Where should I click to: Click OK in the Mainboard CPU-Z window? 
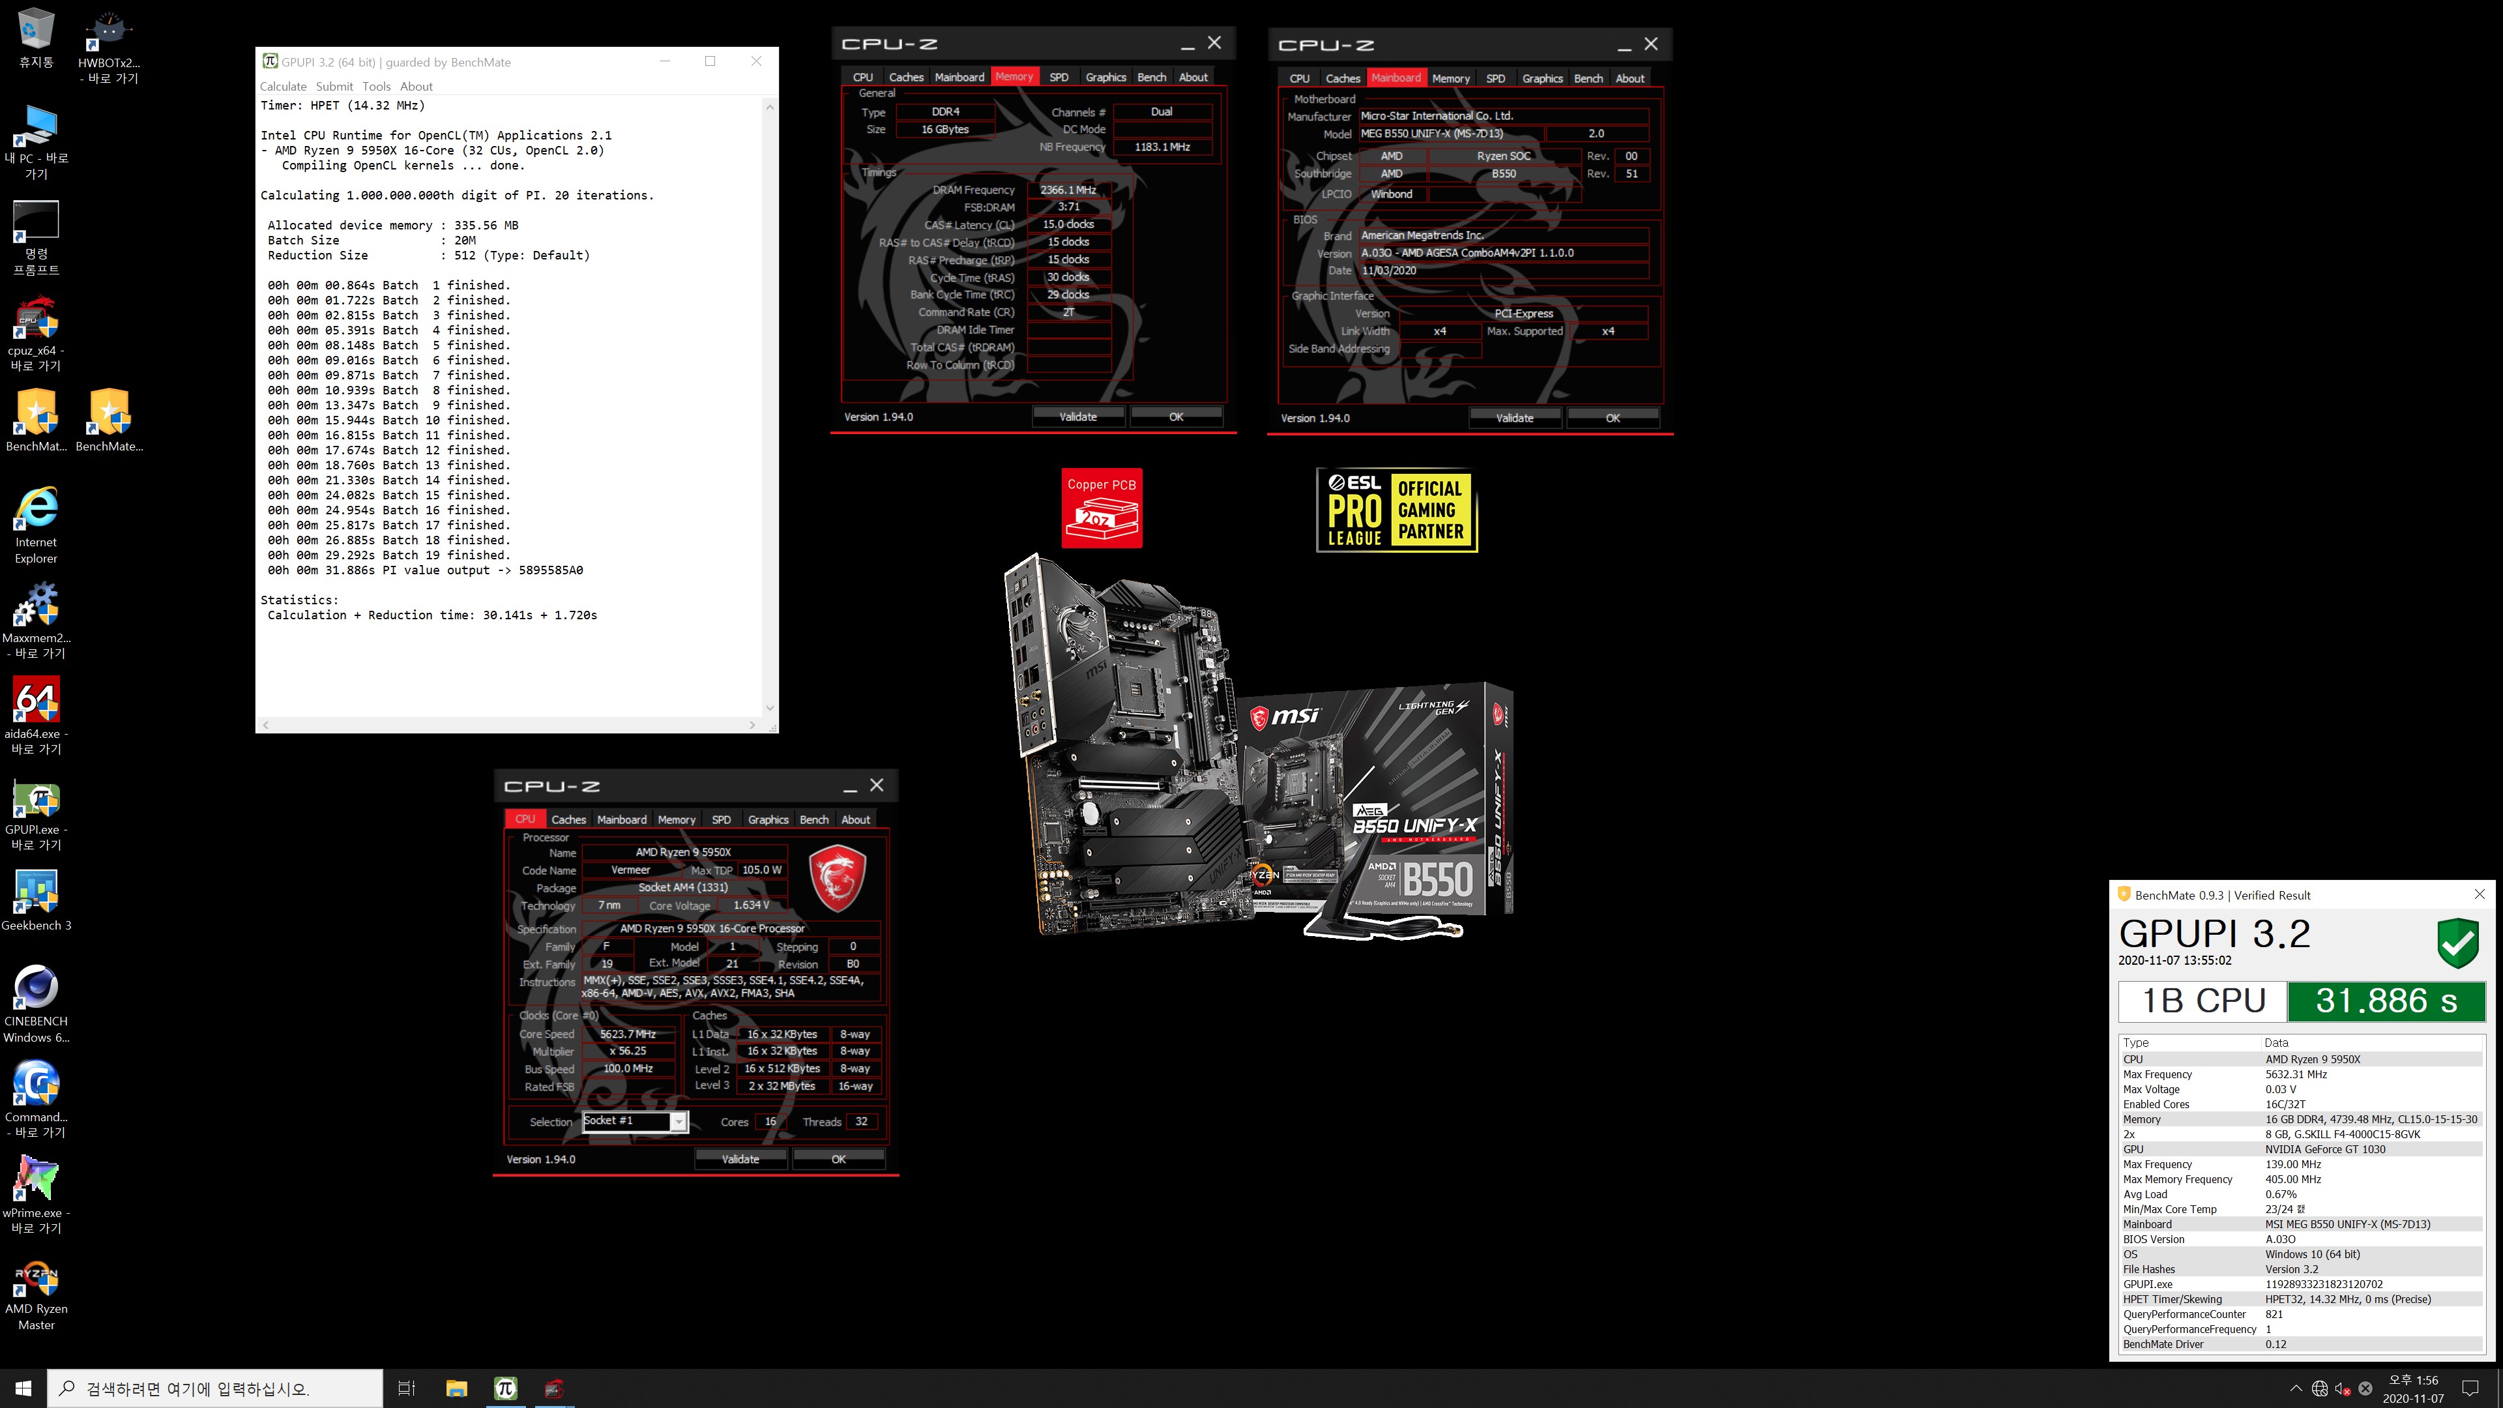tap(1613, 417)
